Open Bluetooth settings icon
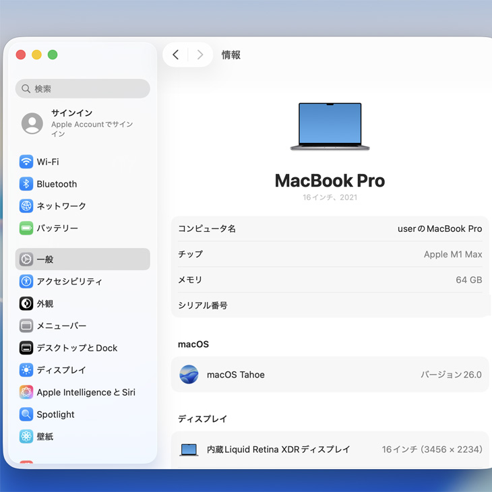492x492 pixels. [26, 184]
